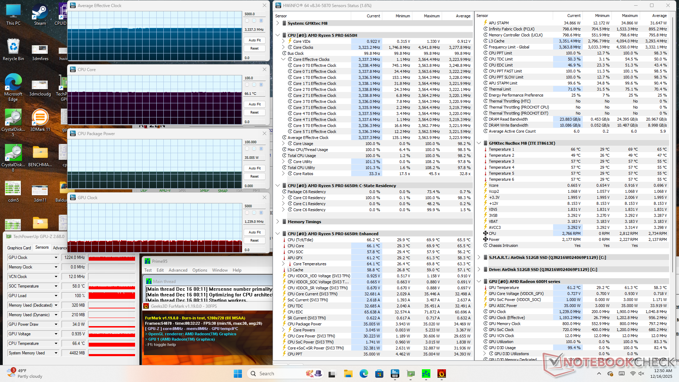Click the GPU Load red graph bar
The height and width of the screenshot is (382, 679).
(112, 296)
